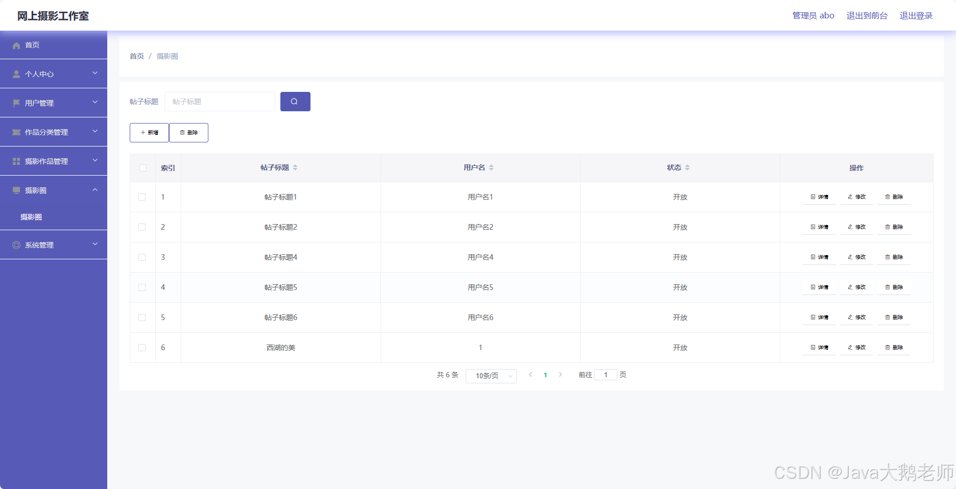Sort 用户名 column using sort arrows
Viewport: 956px width, 489px height.
click(x=491, y=168)
